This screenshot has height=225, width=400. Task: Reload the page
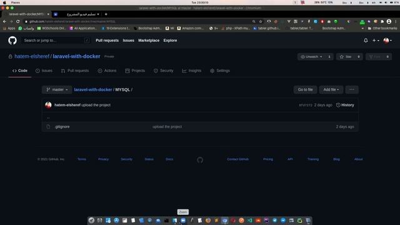click(18, 21)
